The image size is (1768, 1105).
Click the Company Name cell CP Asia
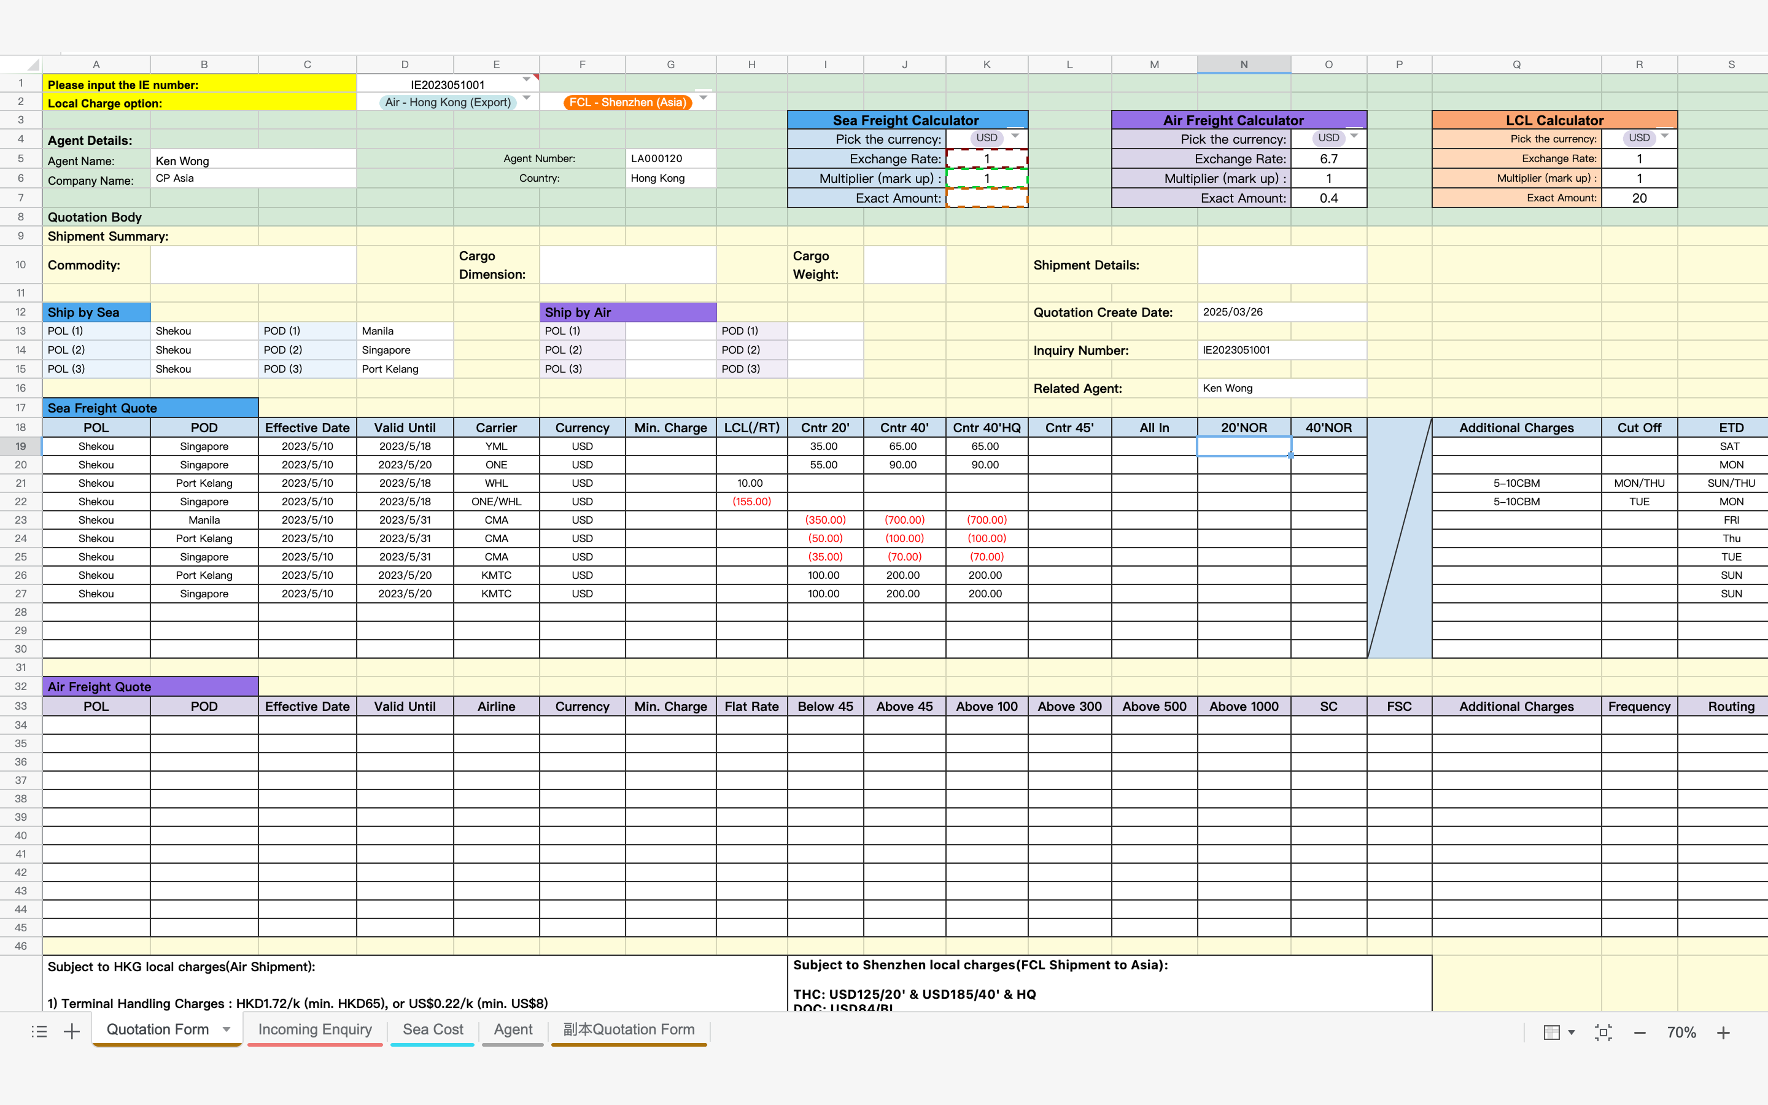pyautogui.click(x=254, y=178)
